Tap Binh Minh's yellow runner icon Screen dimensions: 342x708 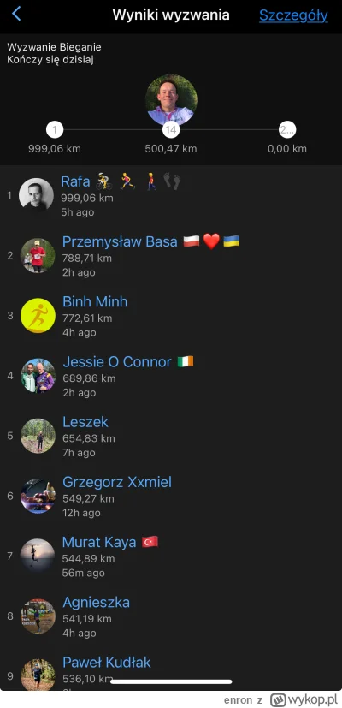38,315
